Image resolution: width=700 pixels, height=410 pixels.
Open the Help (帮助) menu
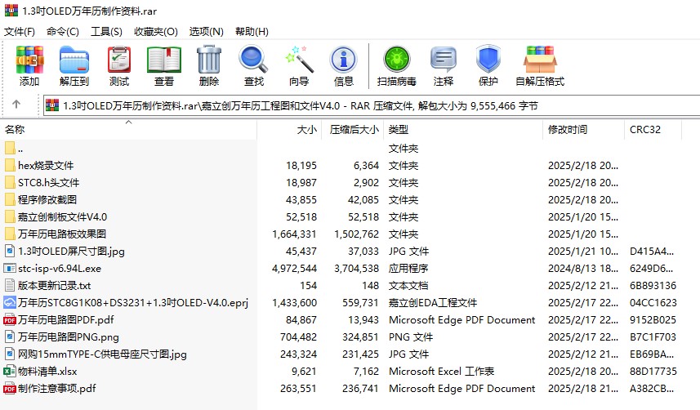pyautogui.click(x=252, y=32)
